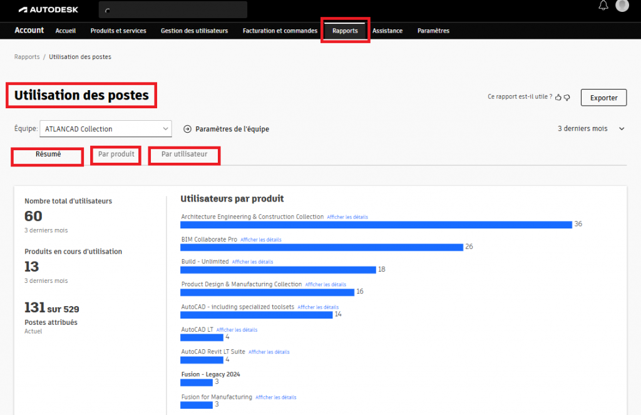The image size is (641, 415).
Task: Click the Autodesk logo
Action: (48, 9)
